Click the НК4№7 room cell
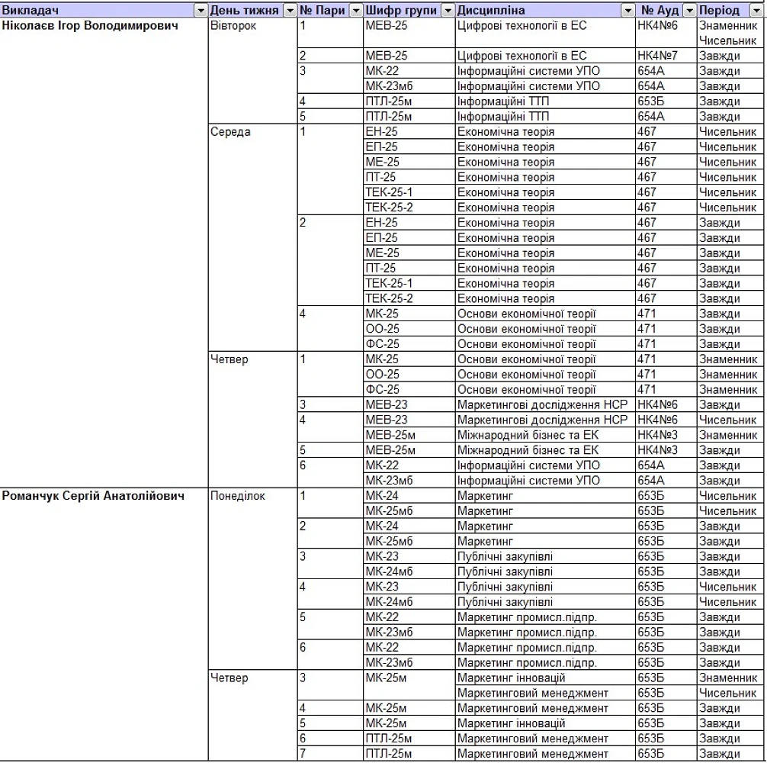 pos(657,56)
